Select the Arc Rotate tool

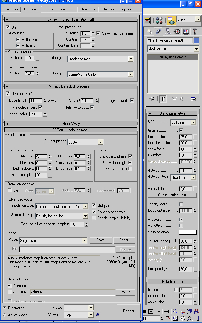(x=190, y=319)
